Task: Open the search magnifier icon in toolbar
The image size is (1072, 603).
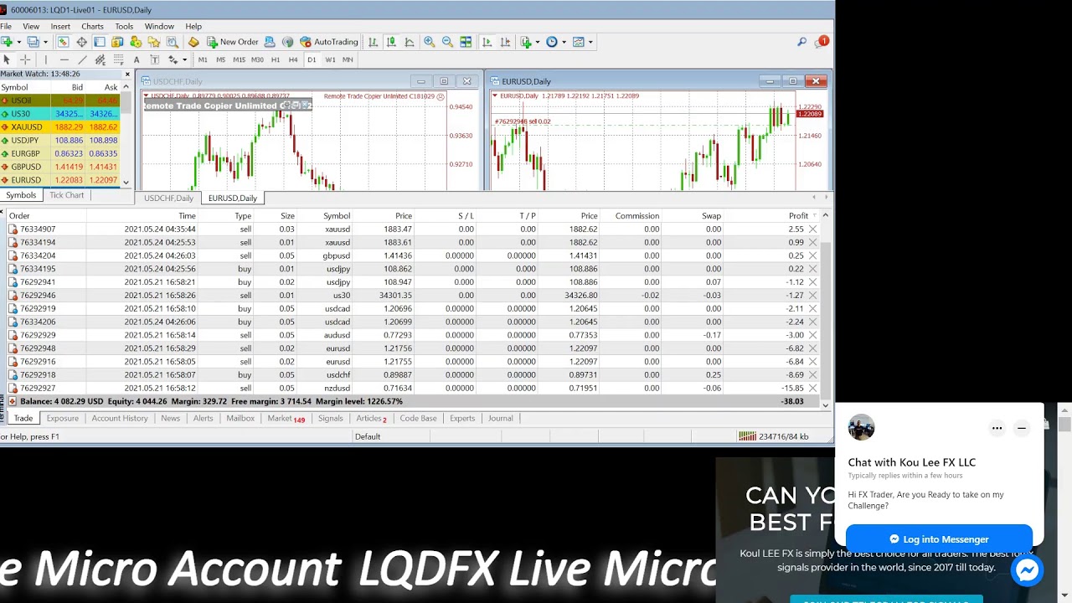Action: [801, 42]
